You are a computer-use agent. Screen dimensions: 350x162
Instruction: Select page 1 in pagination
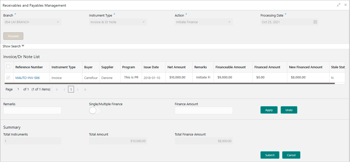pos(71,89)
